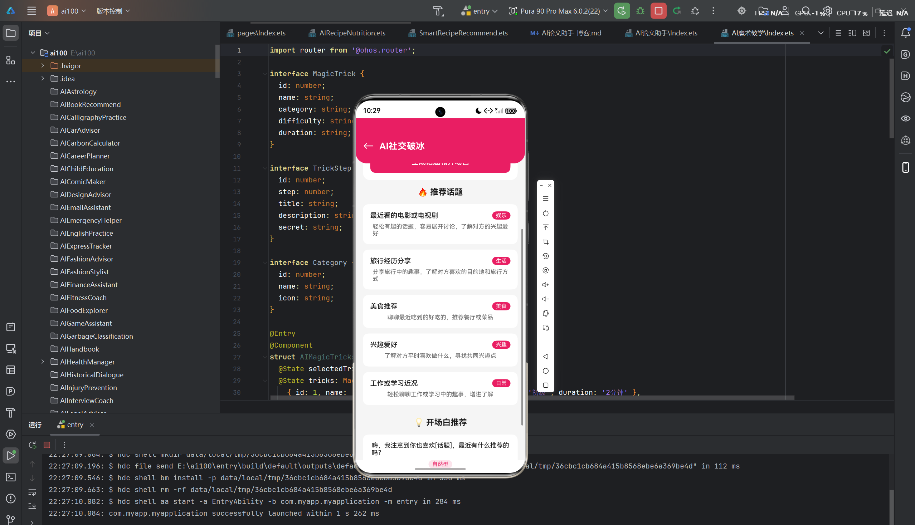This screenshot has width=915, height=525.
Task: Click the editor vertical scrollbar
Action: [891, 97]
